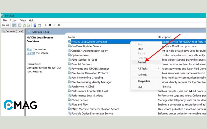Select the Plug and Play service row
This screenshot has height=129, width=207.
[79, 104]
